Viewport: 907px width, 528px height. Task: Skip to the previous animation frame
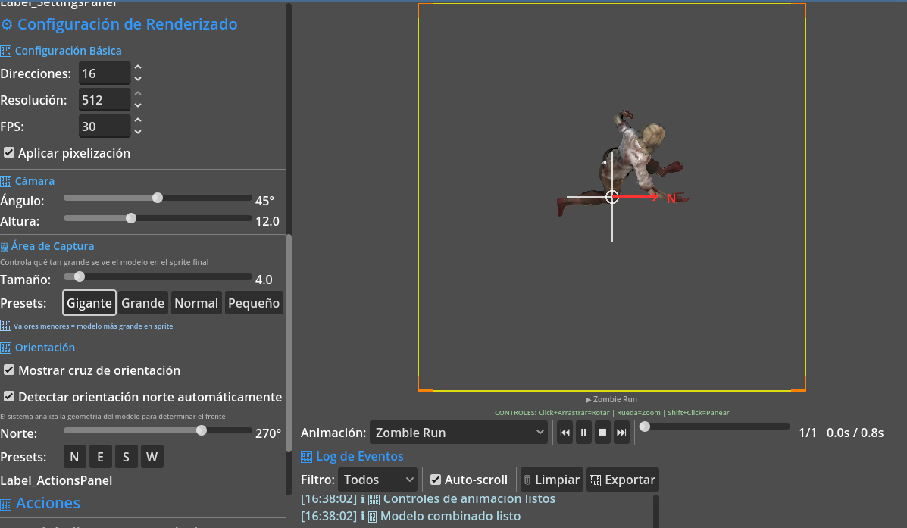pos(565,433)
